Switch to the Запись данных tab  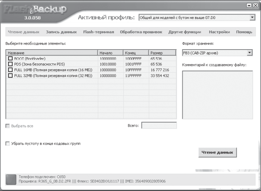61,32
